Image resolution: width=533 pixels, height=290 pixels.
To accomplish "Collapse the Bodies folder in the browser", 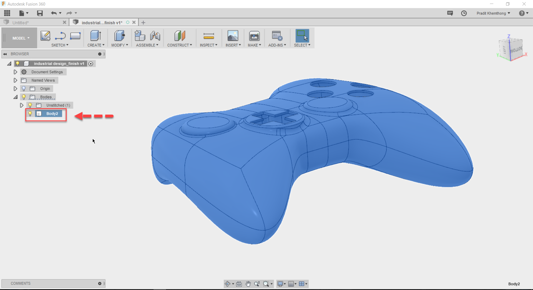I will point(16,97).
